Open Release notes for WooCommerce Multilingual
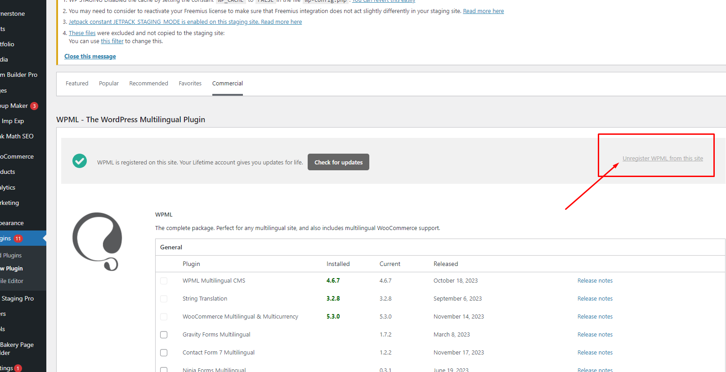Image resolution: width=726 pixels, height=372 pixels. pos(595,317)
